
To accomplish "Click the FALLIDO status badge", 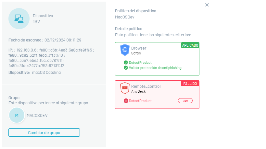I will coord(190,84).
